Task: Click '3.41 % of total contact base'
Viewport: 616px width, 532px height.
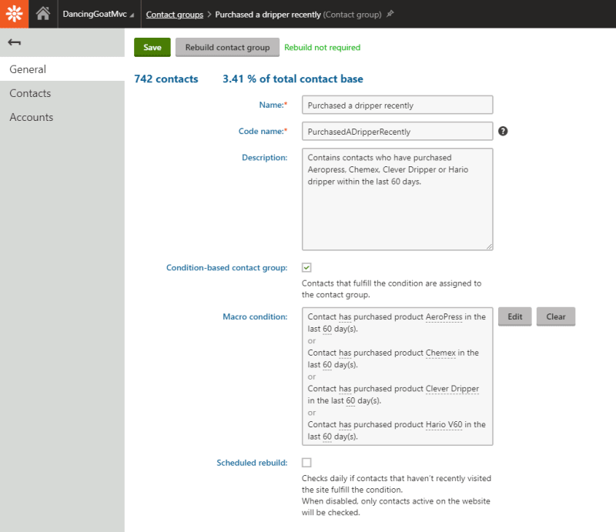Action: click(x=293, y=79)
